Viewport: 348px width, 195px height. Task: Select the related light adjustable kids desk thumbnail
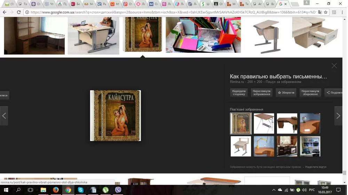(241, 146)
